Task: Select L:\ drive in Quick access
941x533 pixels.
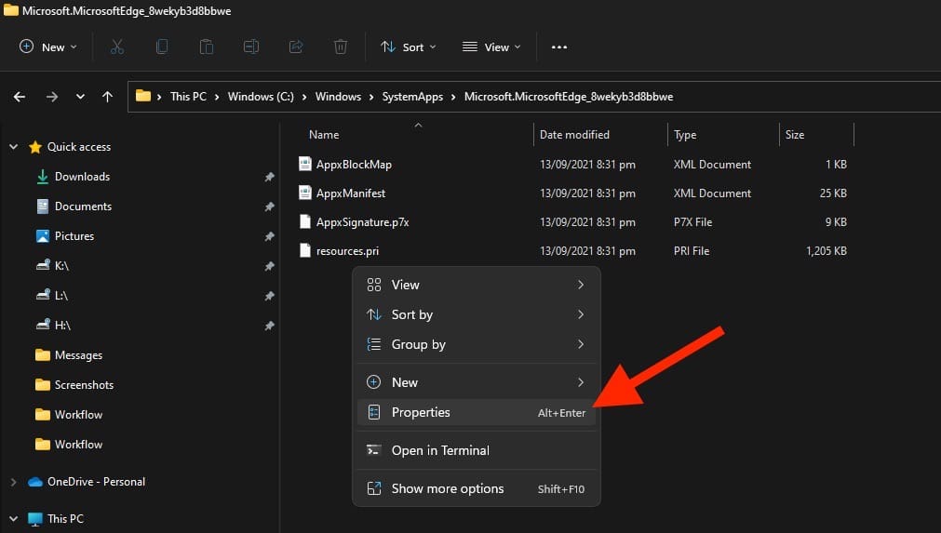Action: tap(60, 296)
